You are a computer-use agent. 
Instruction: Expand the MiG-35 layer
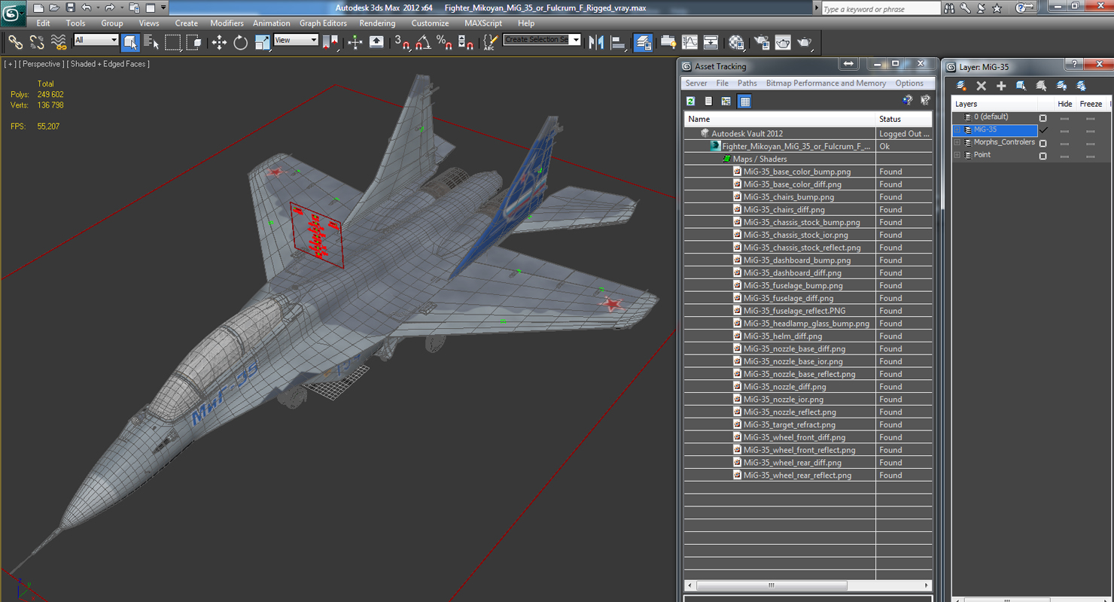pyautogui.click(x=957, y=130)
